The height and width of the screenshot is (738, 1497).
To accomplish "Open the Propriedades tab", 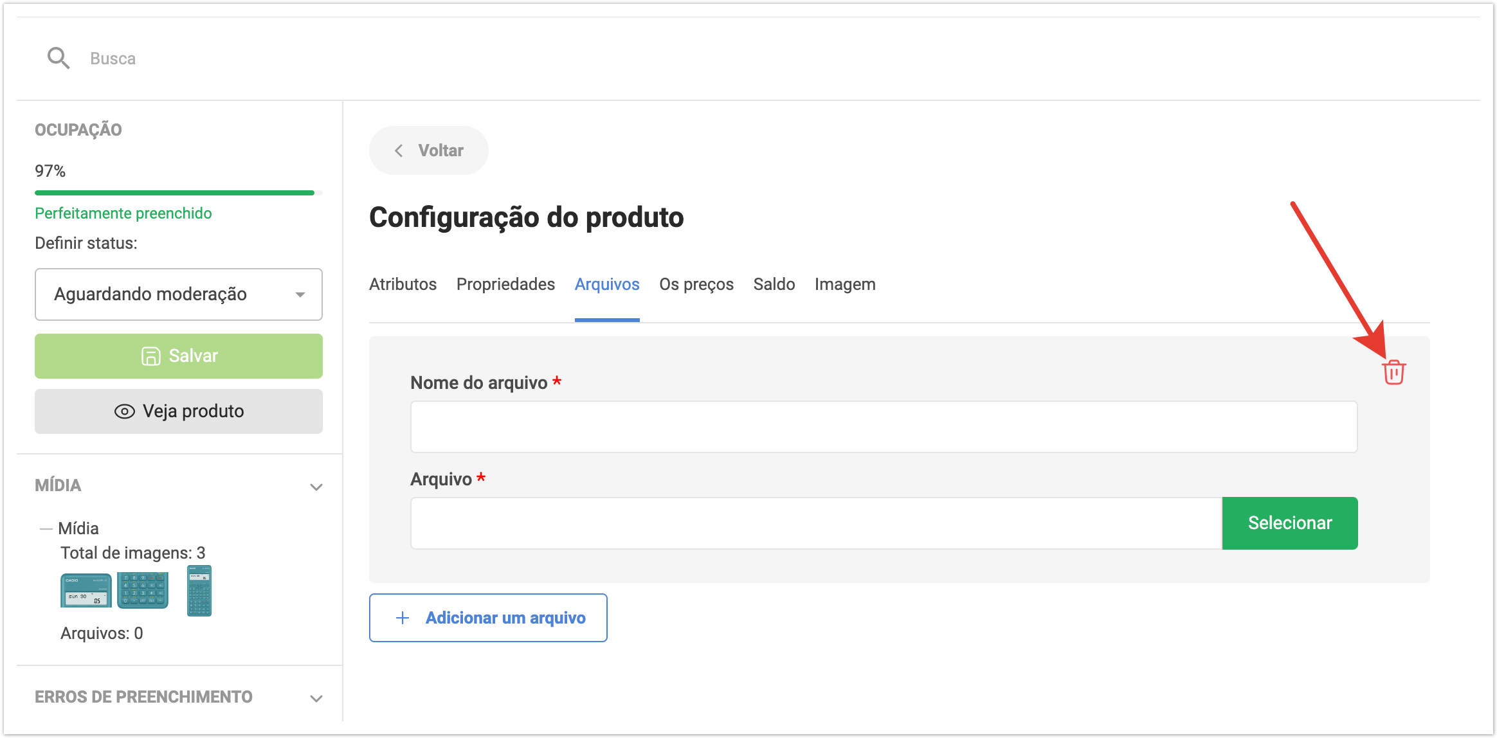I will [505, 284].
